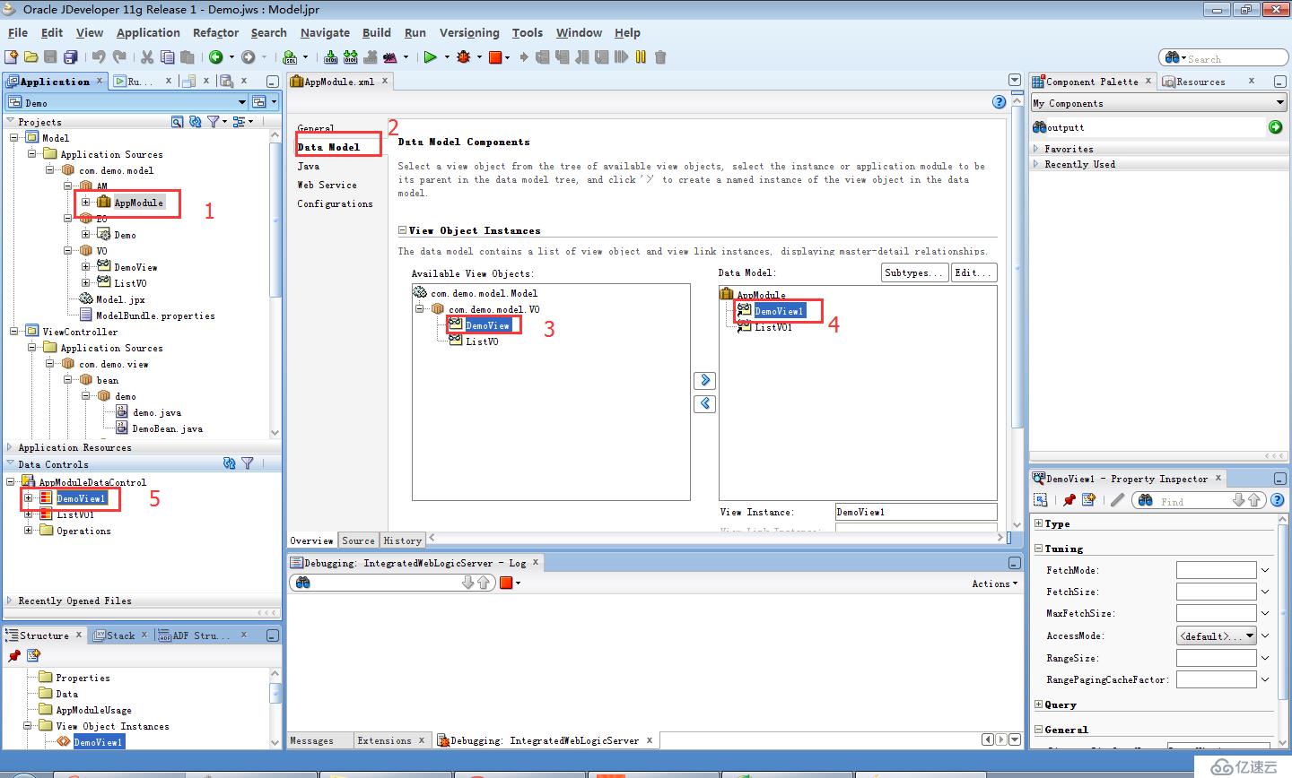Open the Refactor menu

(x=215, y=32)
